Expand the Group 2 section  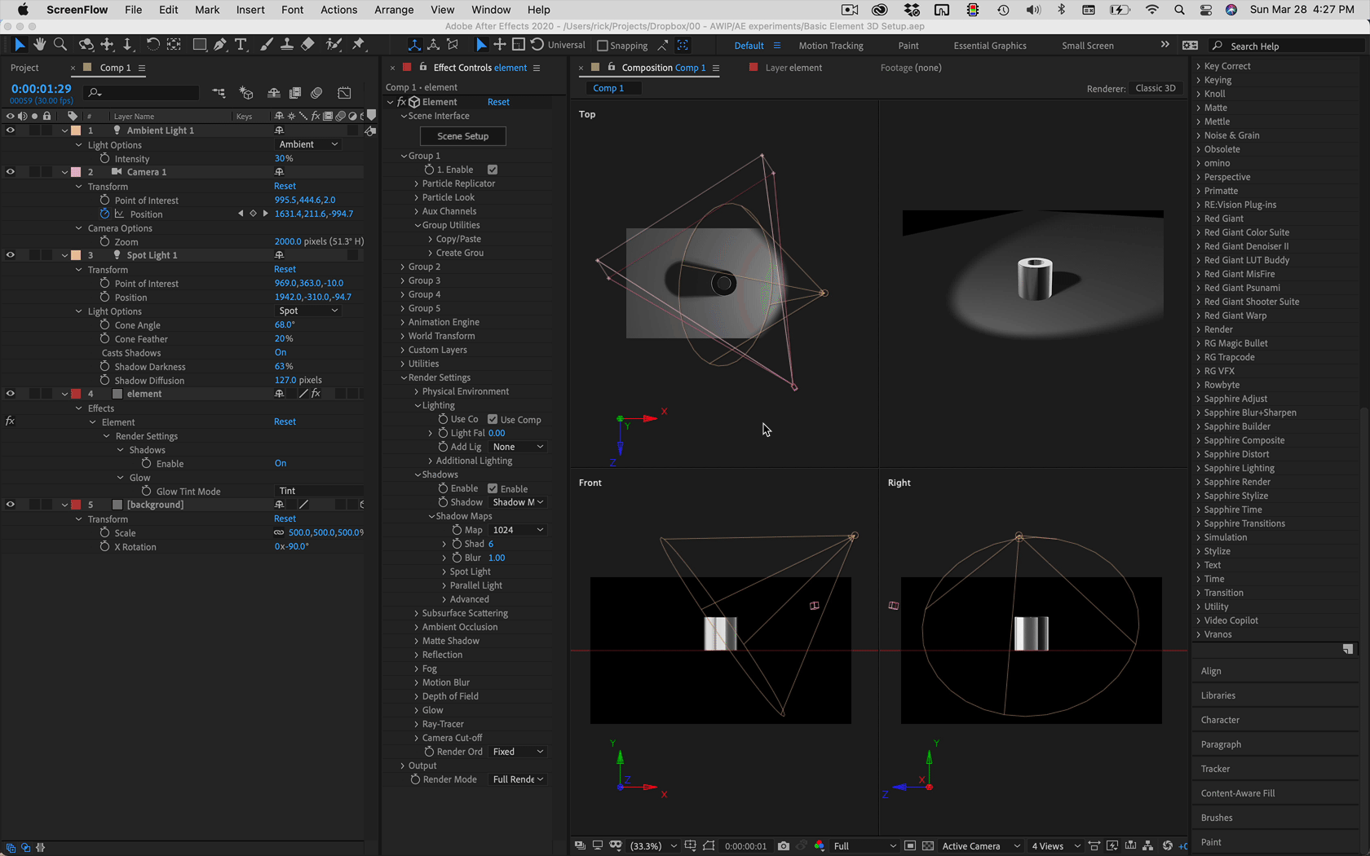tap(403, 267)
